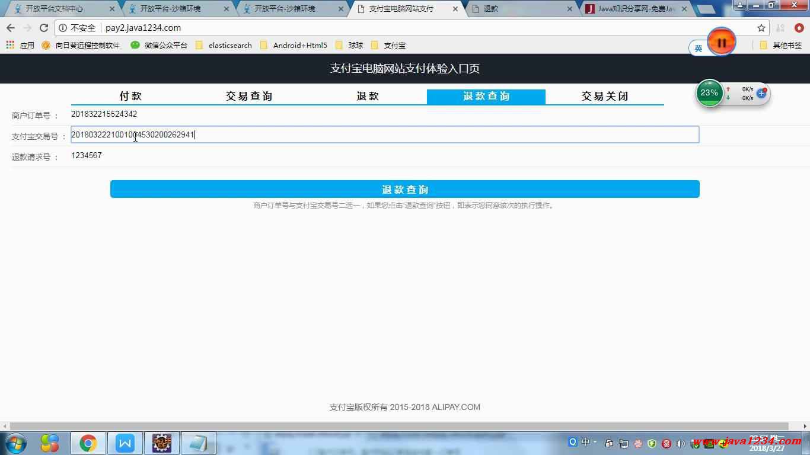Click the blue Q tray icon
810x455 pixels.
tap(572, 442)
